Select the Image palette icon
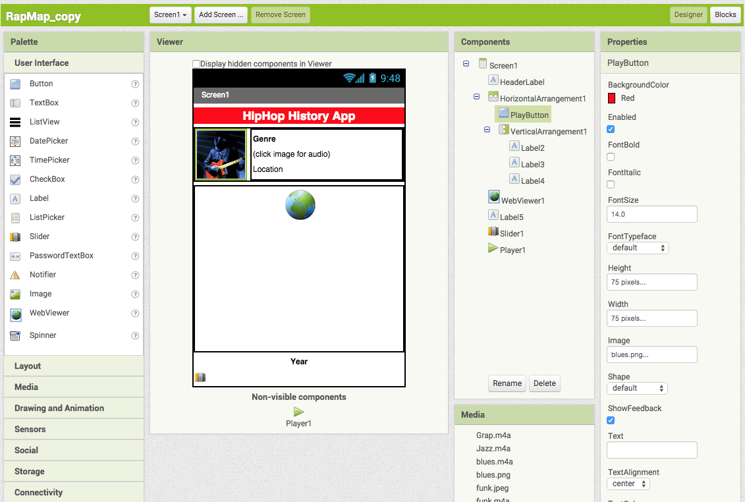The width and height of the screenshot is (745, 502). coord(15,294)
